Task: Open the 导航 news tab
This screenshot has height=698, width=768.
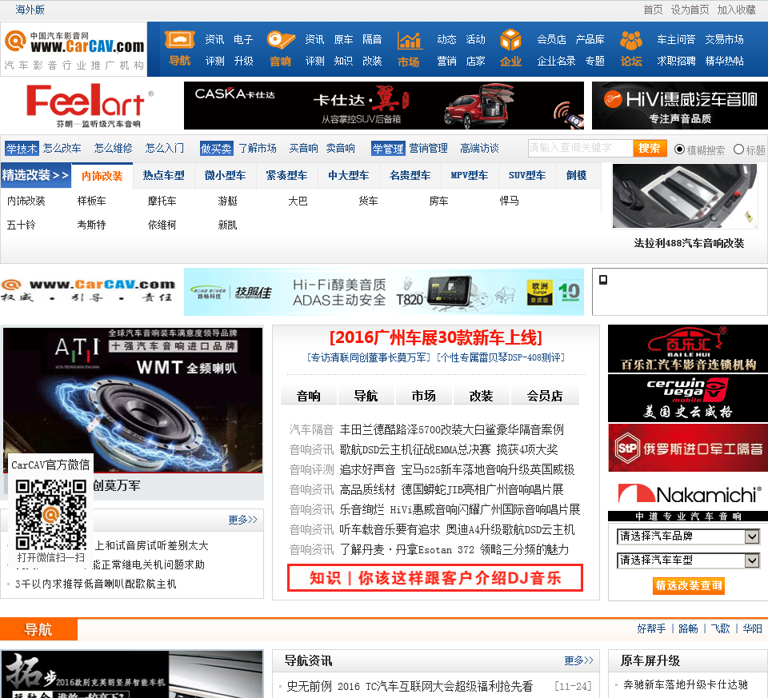Action: click(366, 396)
